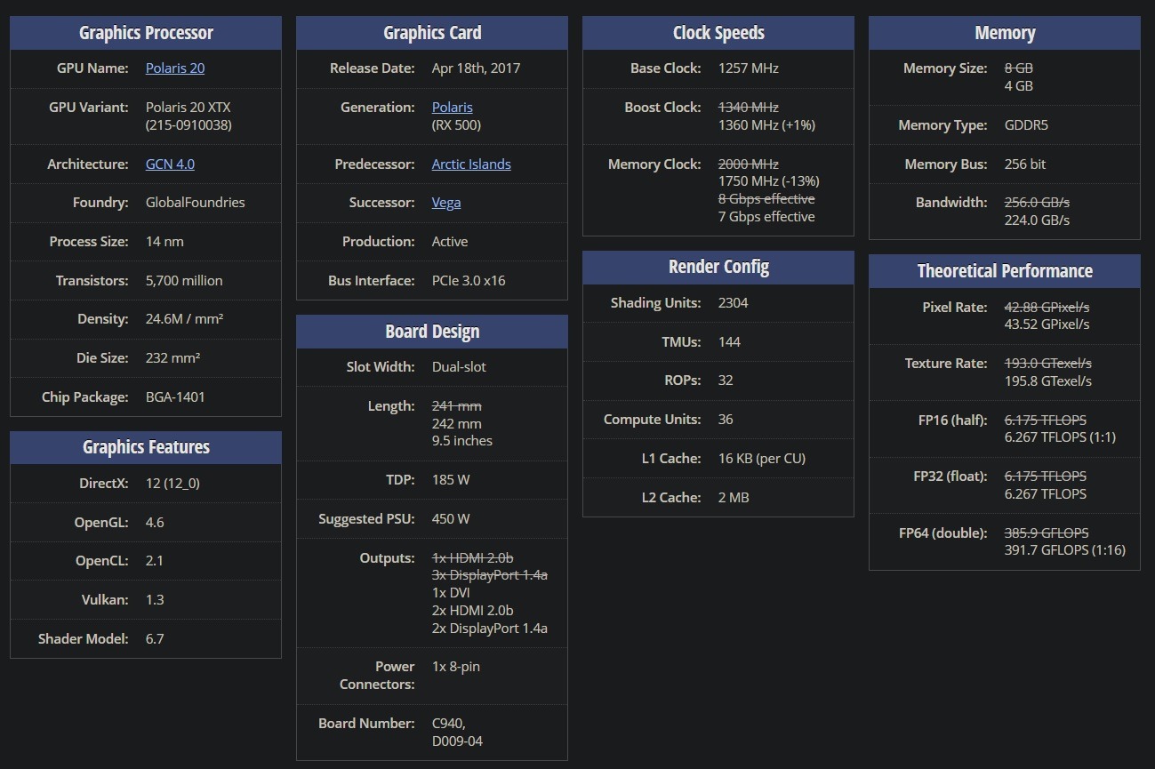1155x769 pixels.
Task: Select the Graphics Features section header
Action: coord(146,447)
